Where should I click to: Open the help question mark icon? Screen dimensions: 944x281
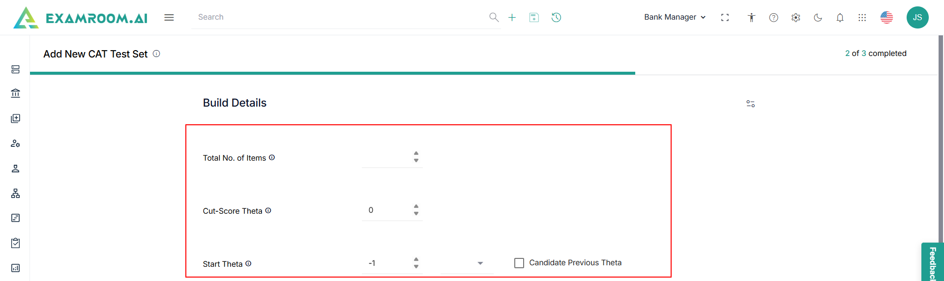(x=773, y=18)
